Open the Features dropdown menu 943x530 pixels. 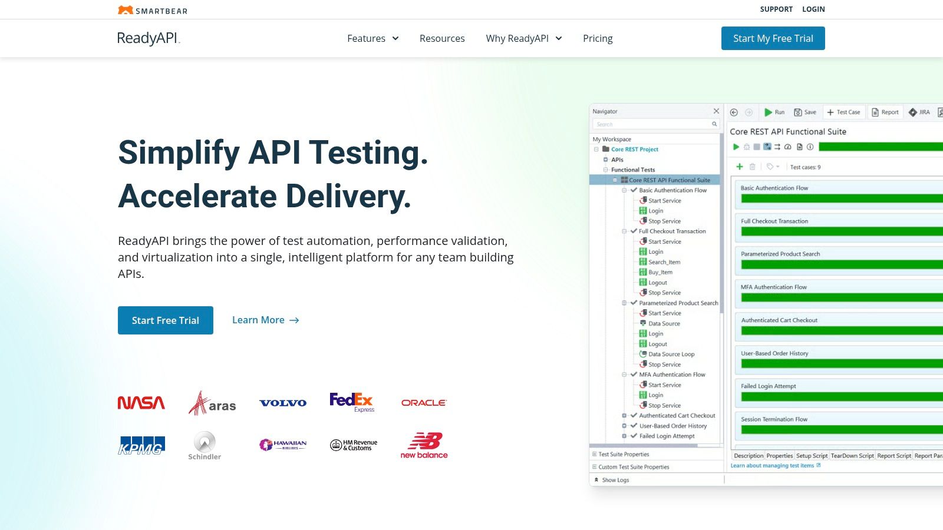pos(373,38)
